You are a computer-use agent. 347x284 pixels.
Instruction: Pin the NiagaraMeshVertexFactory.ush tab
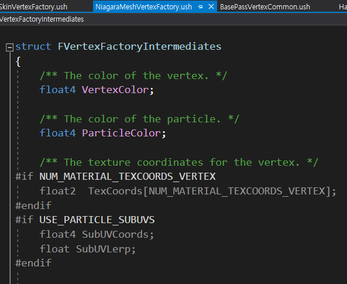point(200,7)
